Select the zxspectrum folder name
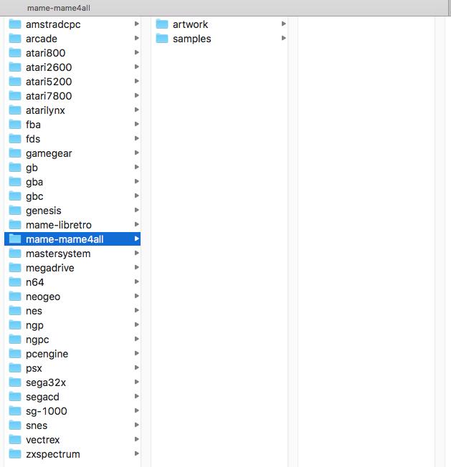 click(x=53, y=454)
